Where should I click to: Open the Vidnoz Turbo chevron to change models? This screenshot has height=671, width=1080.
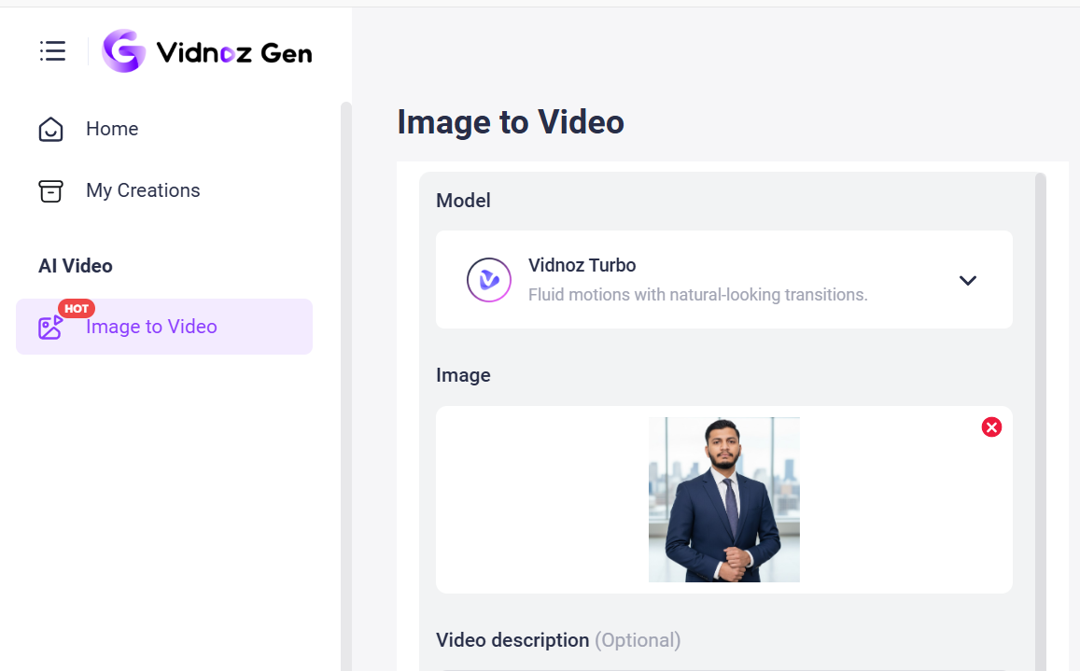pyautogui.click(x=968, y=280)
